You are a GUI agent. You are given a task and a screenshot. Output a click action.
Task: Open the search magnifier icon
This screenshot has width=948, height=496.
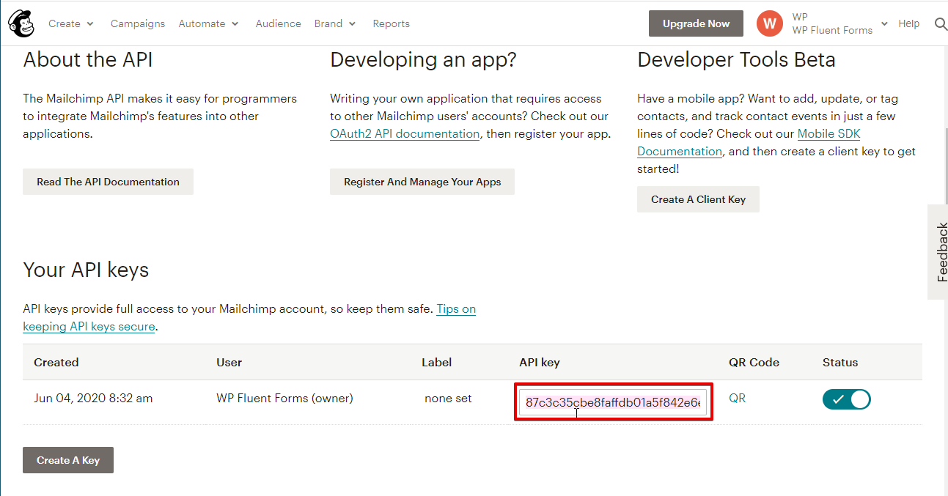tap(941, 24)
